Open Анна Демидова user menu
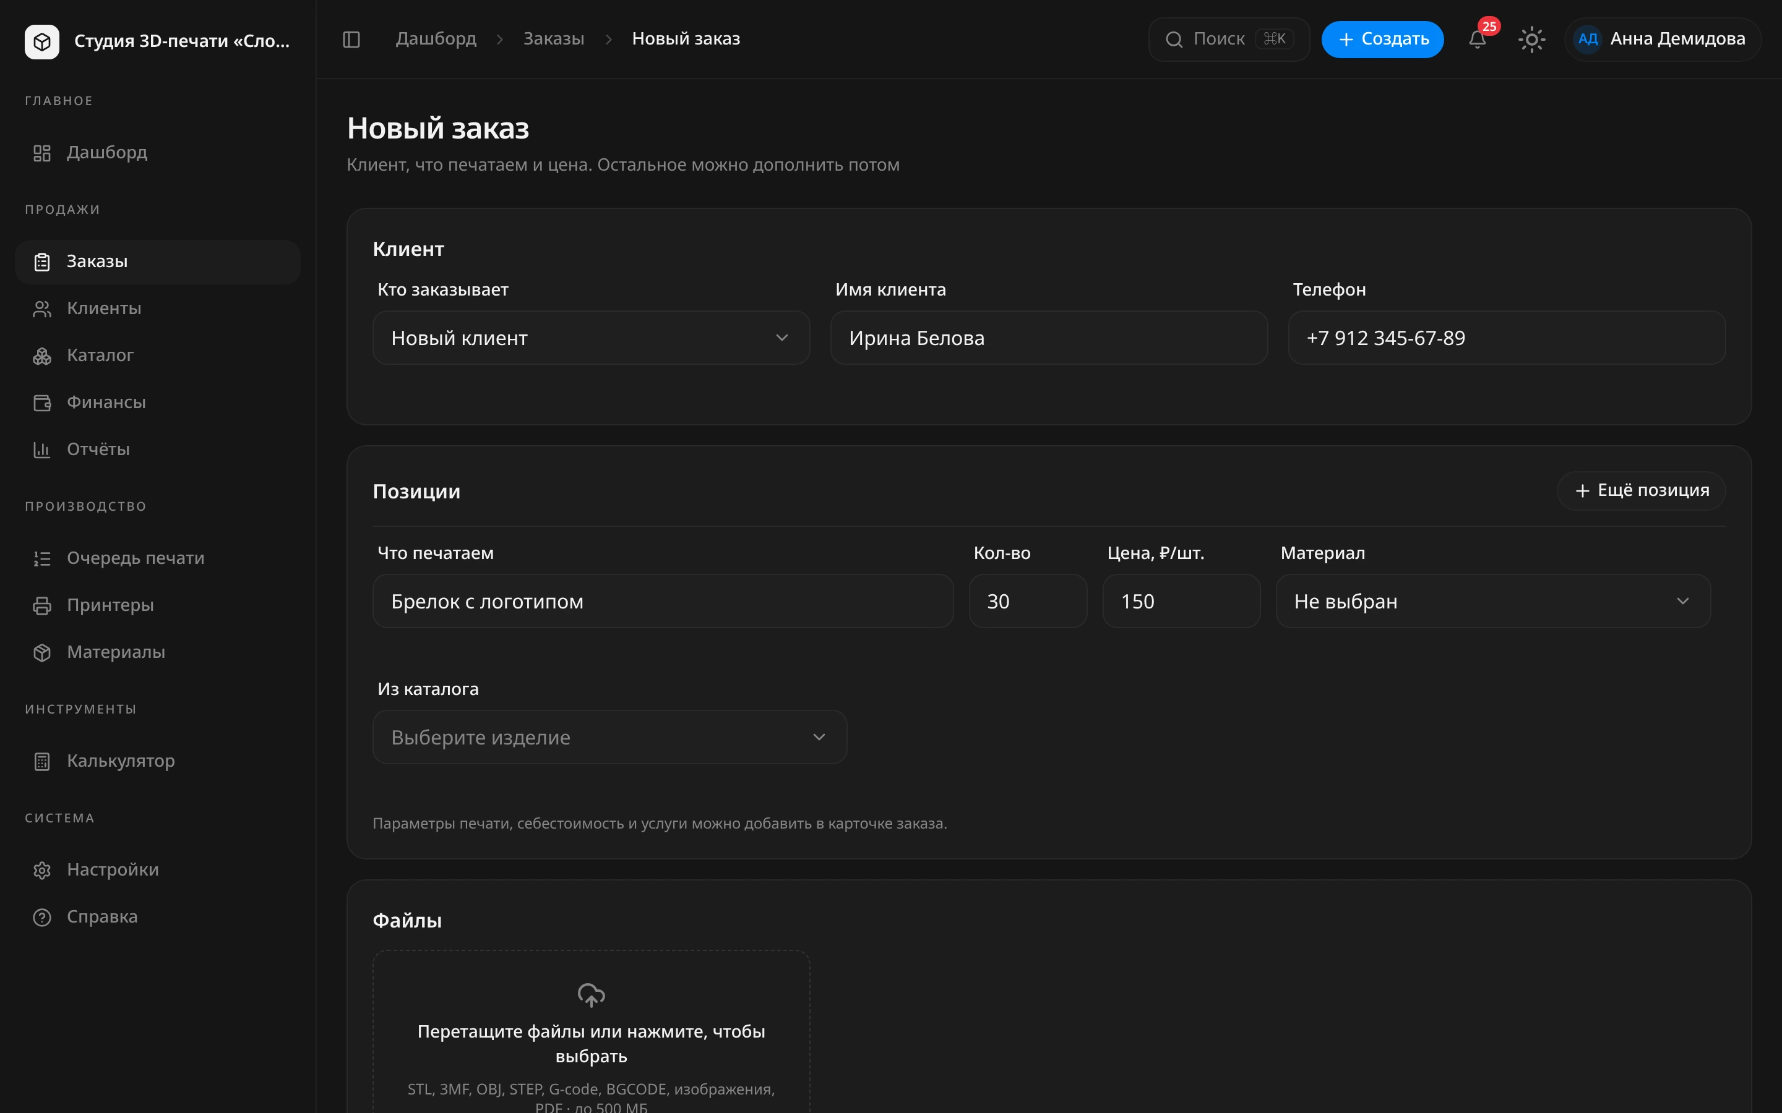This screenshot has width=1782, height=1113. pos(1663,39)
